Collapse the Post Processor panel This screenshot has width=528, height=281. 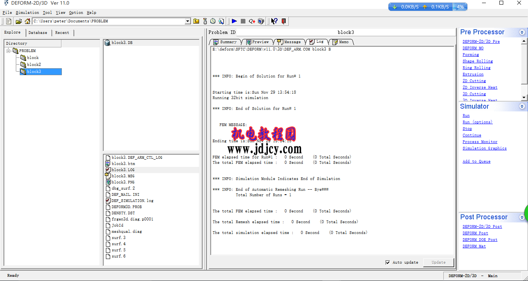pyautogui.click(x=522, y=217)
